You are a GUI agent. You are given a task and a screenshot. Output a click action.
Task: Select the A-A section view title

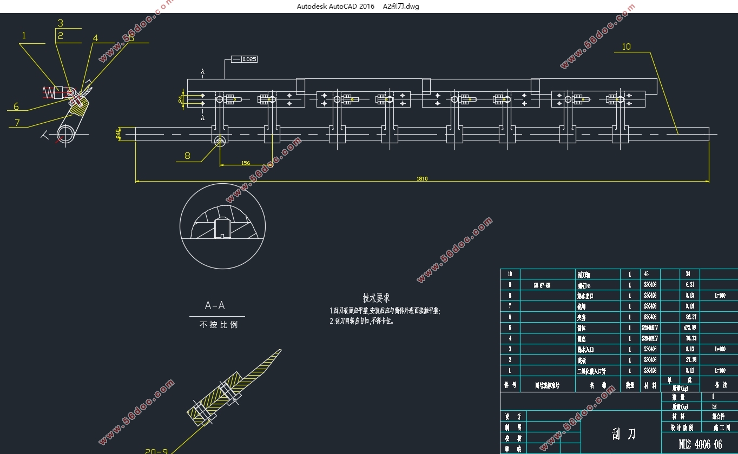pyautogui.click(x=215, y=306)
